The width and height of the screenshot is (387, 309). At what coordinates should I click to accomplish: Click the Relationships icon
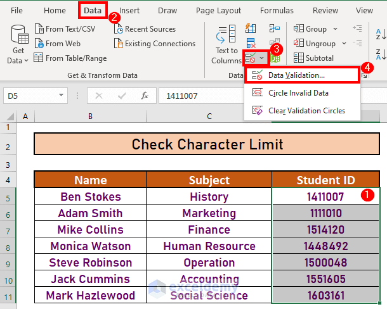[275, 42]
